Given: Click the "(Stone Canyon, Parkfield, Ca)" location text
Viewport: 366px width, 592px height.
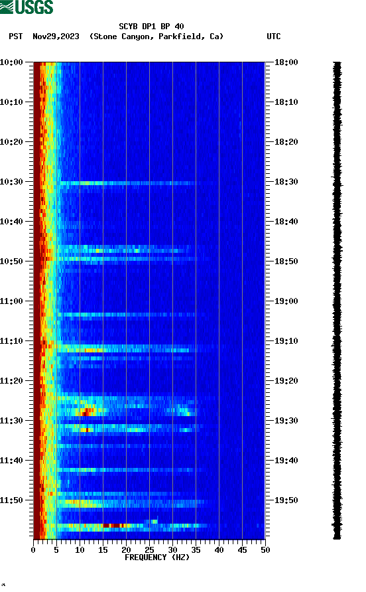Looking at the screenshot, I should coord(156,37).
